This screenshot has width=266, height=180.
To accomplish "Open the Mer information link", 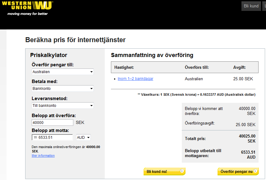I will 43,156.
